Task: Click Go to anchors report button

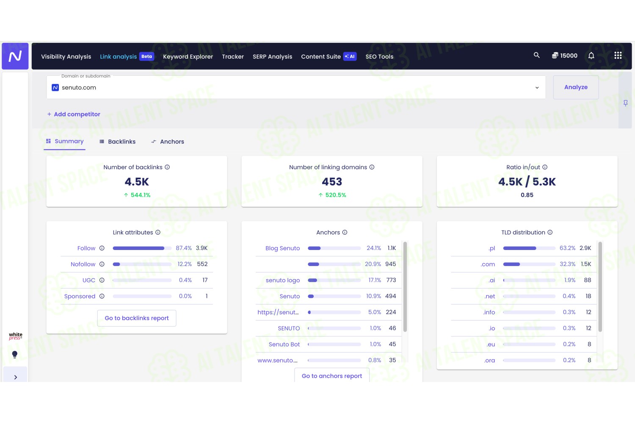Action: tap(332, 376)
